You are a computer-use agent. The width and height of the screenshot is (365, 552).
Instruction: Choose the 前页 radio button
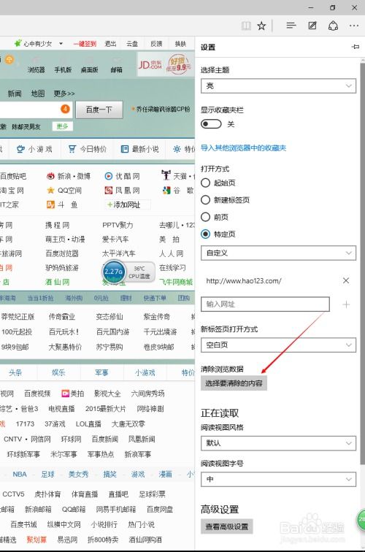pos(206,217)
